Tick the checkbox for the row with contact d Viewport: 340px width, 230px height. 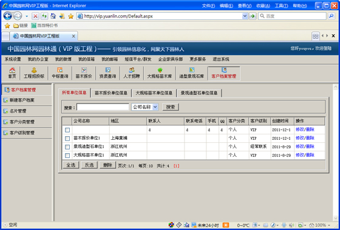point(67,130)
